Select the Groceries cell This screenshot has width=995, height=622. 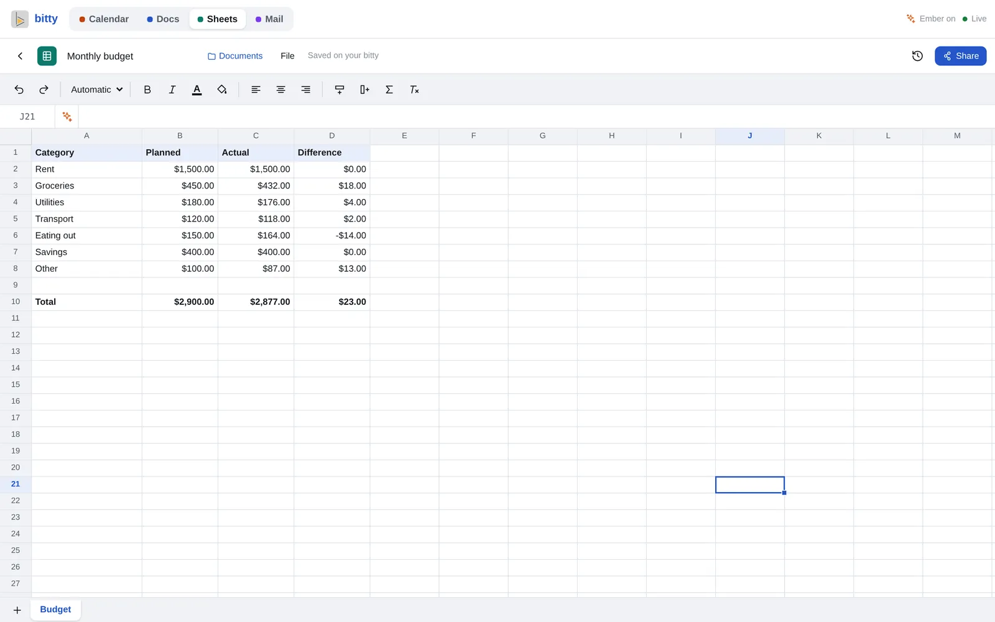tap(86, 186)
